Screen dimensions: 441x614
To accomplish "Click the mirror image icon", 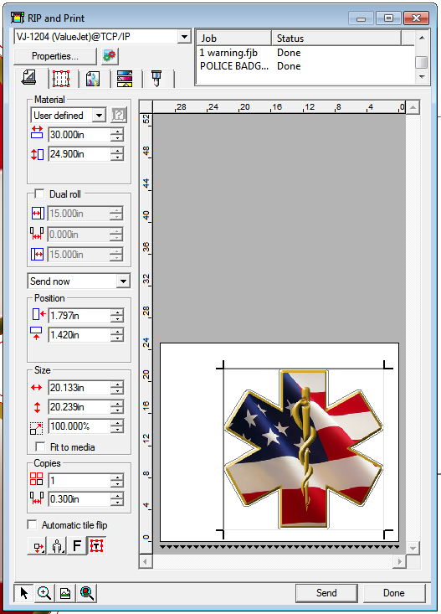I will point(57,546).
